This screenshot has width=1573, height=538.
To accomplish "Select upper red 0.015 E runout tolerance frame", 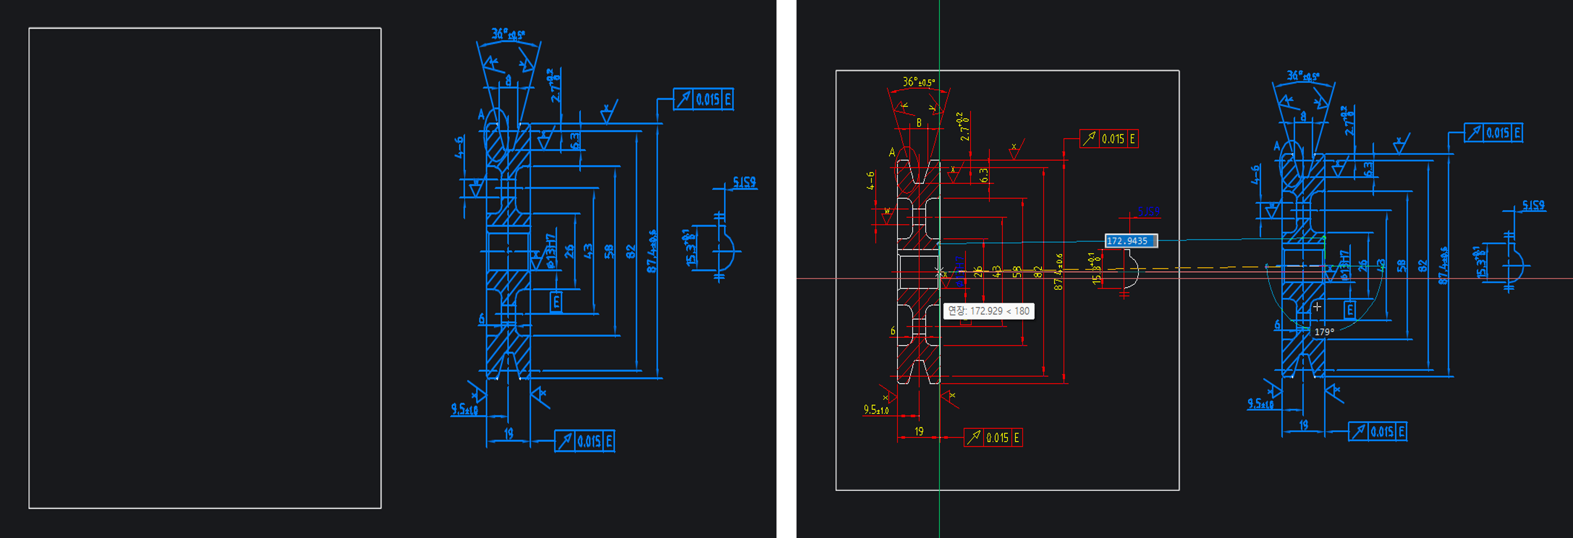I will [1108, 139].
